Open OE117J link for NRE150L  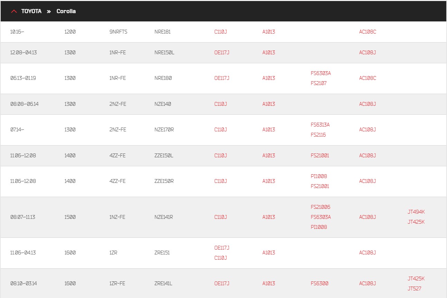[x=222, y=53]
